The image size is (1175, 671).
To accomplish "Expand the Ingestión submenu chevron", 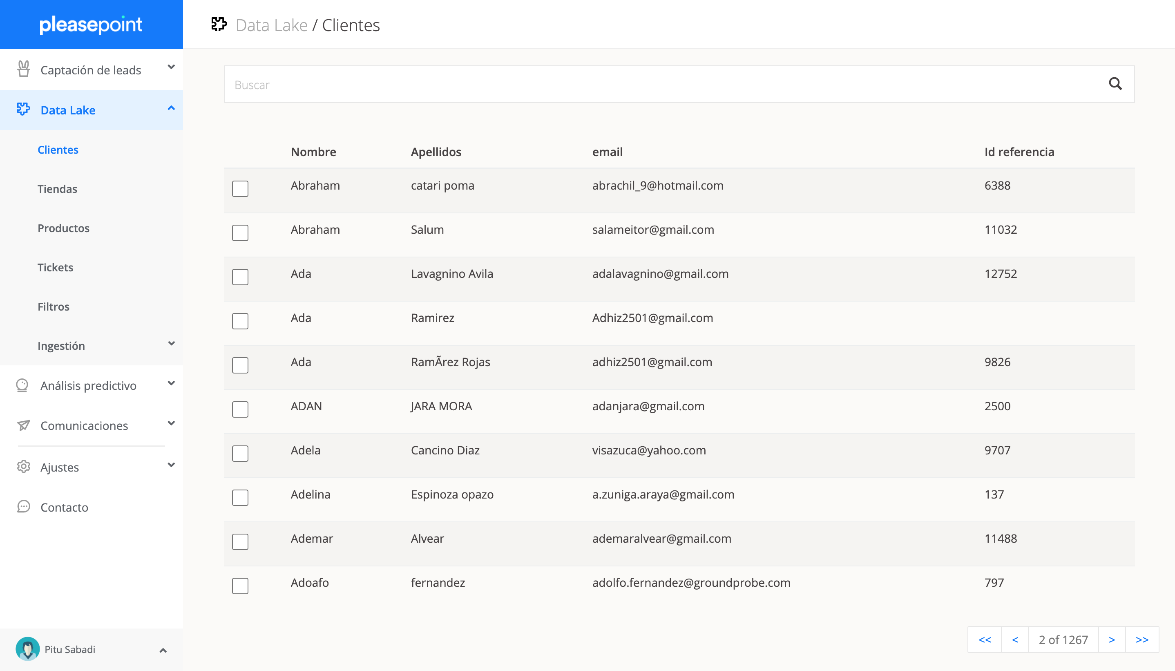I will pos(171,344).
